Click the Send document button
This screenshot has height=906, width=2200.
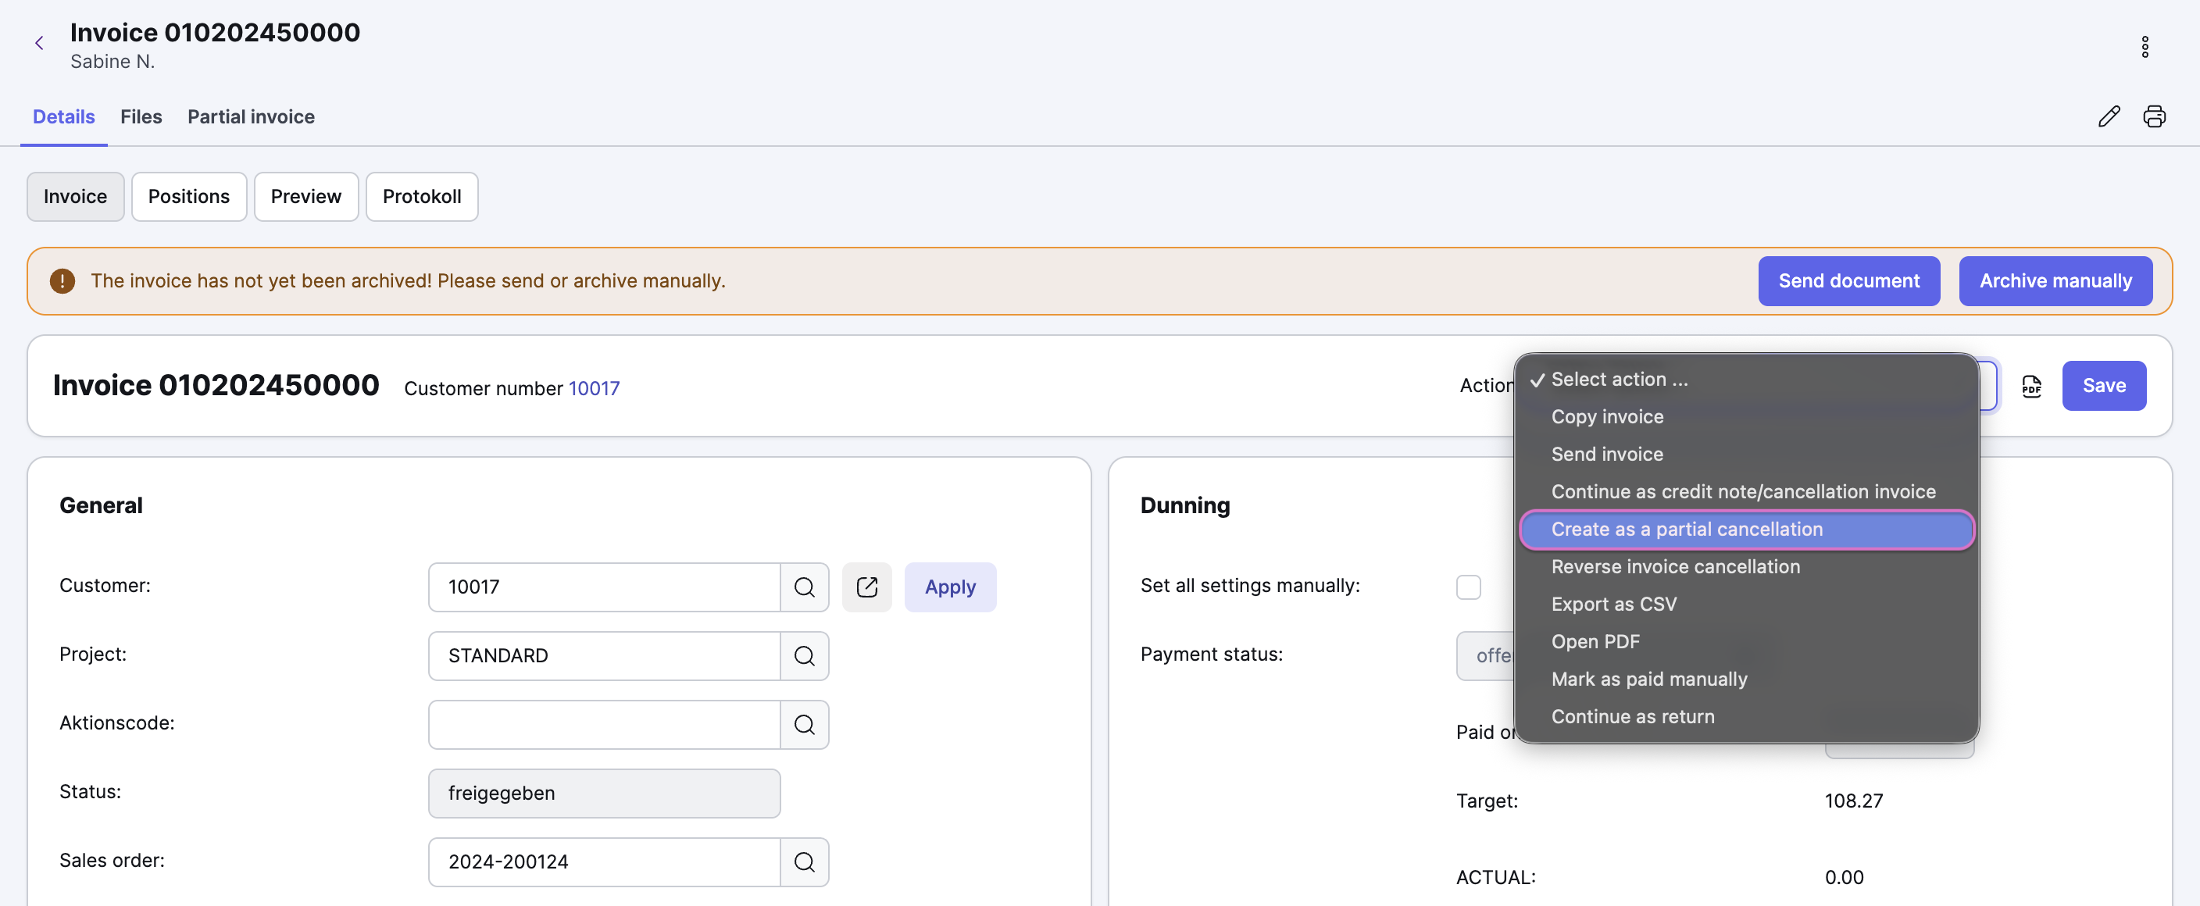tap(1849, 281)
